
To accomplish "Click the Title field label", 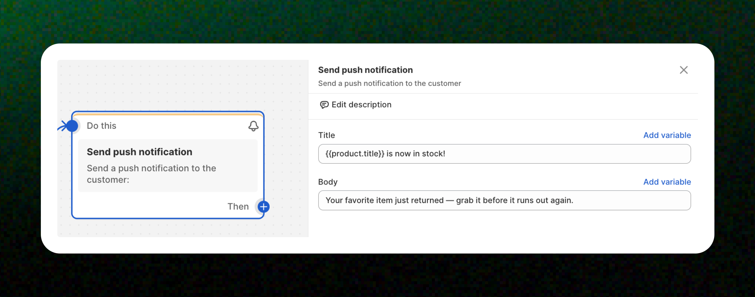I will [326, 135].
